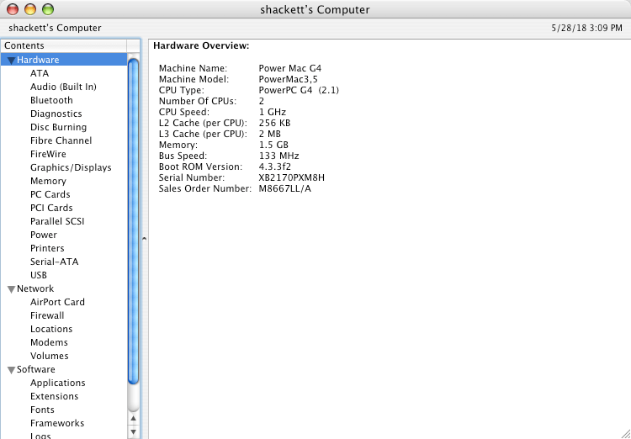Click the window resize grip corner

[x=624, y=432]
